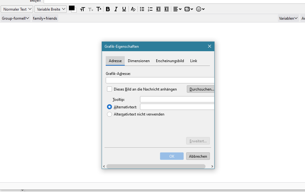Expand the Group-formell dropdown

(15, 18)
